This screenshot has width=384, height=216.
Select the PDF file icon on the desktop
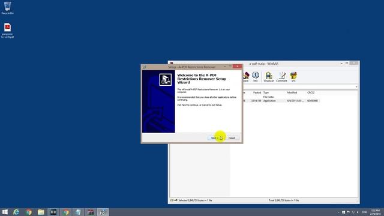(x=7, y=31)
